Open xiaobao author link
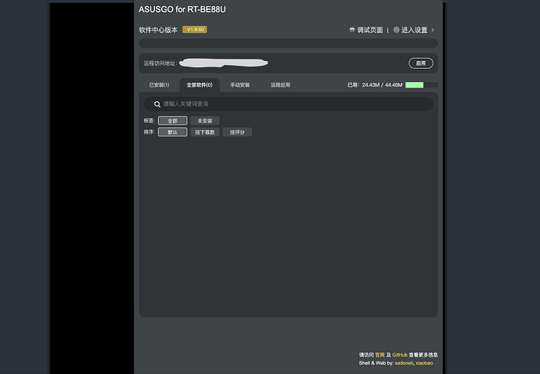This screenshot has height=374, width=540. click(x=424, y=363)
